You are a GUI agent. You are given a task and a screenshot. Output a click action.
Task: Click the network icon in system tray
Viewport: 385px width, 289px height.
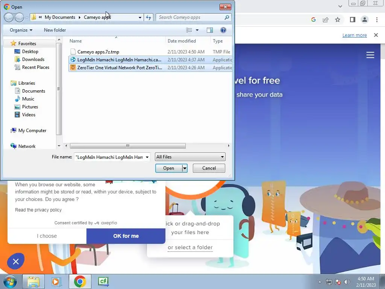(x=329, y=282)
